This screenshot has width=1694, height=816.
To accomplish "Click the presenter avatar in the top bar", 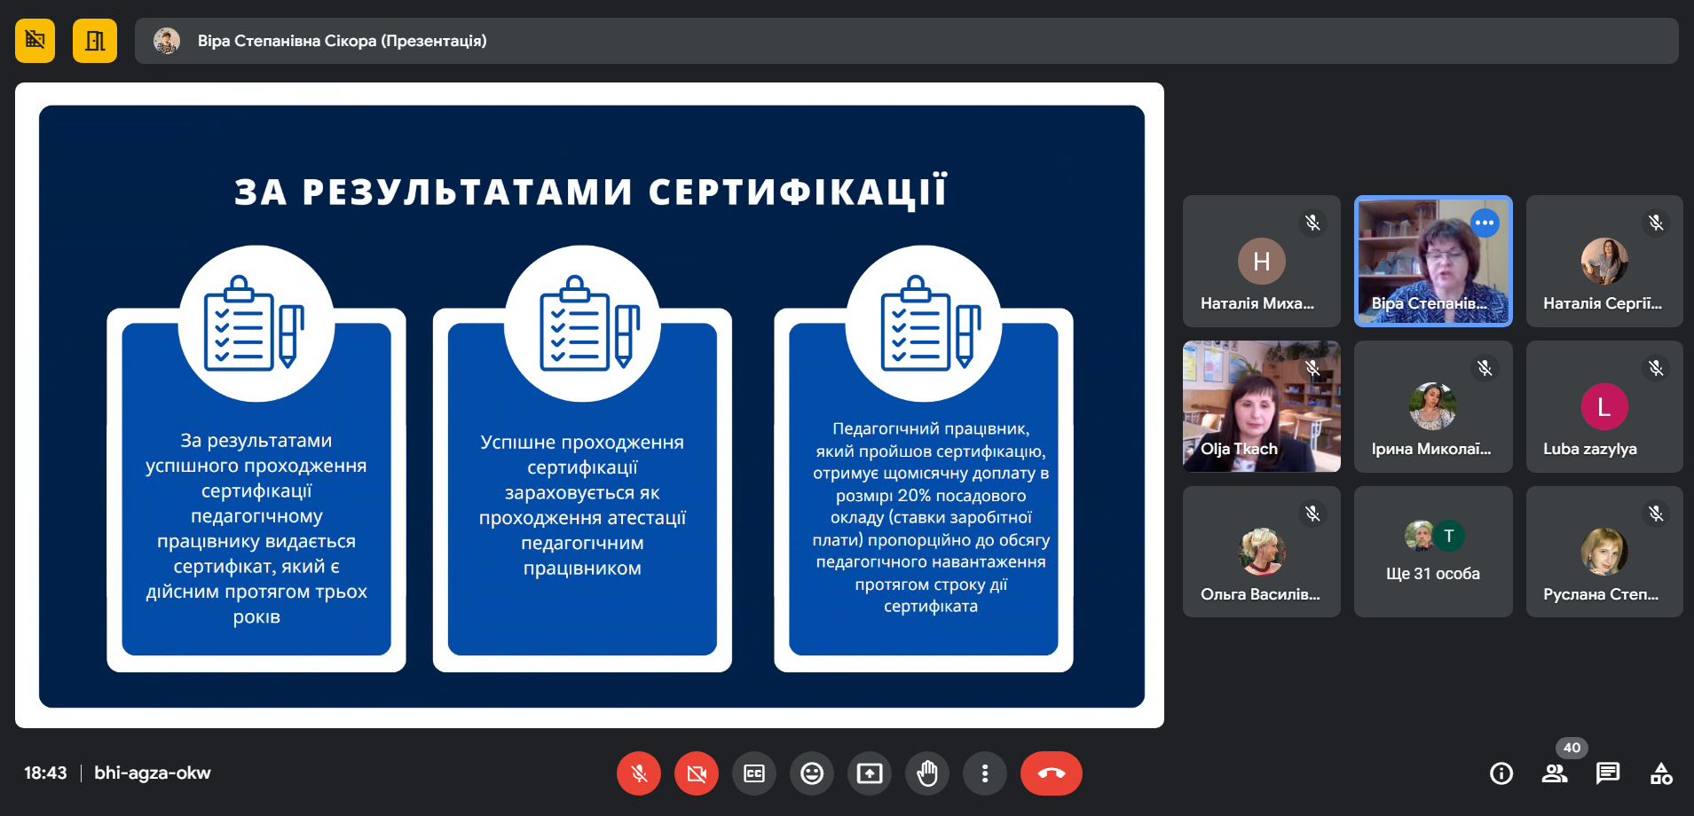I will (x=167, y=41).
